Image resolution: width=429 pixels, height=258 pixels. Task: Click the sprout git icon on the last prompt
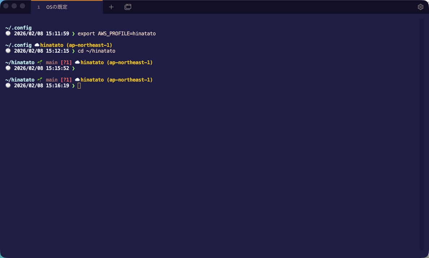click(x=40, y=80)
